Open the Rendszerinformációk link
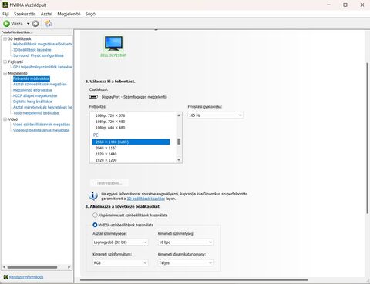Screen dimensions: 370x284 [26, 277]
